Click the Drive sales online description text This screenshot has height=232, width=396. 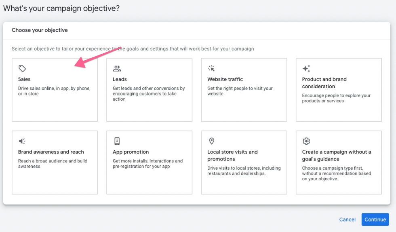pos(54,91)
